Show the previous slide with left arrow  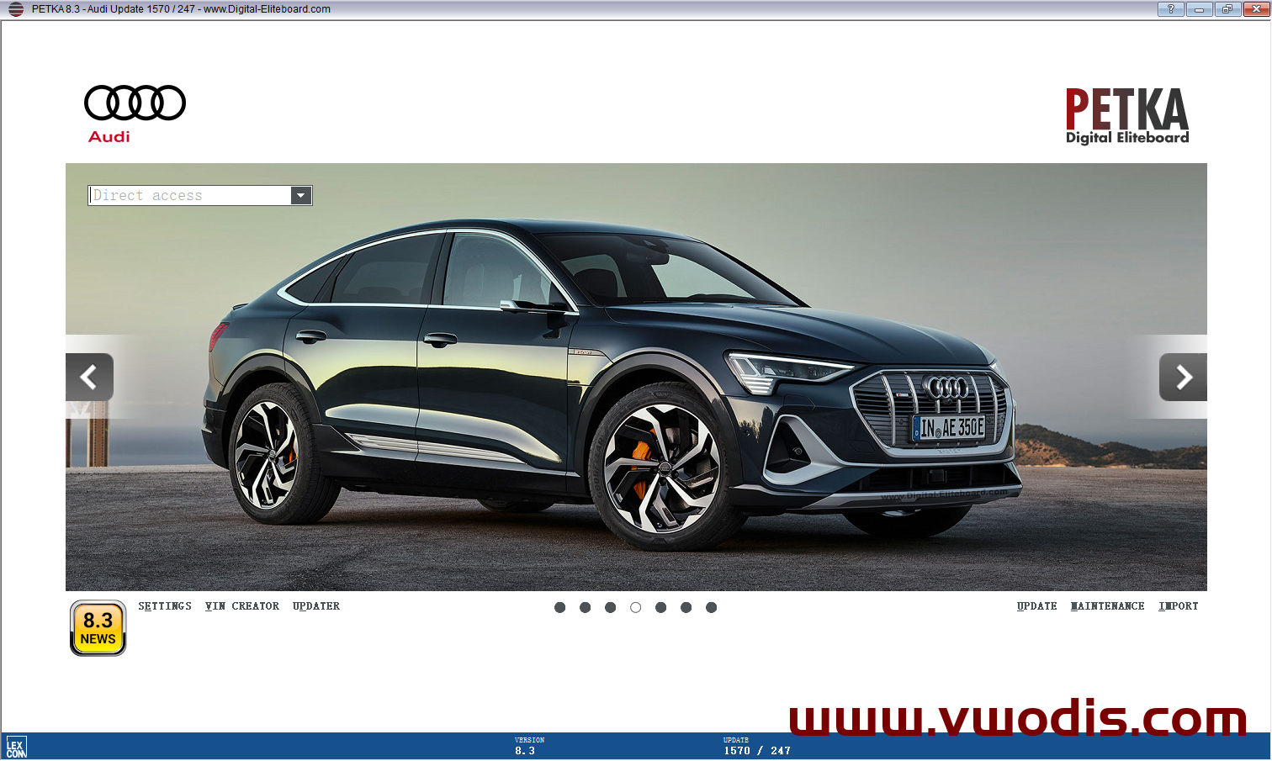(x=89, y=377)
